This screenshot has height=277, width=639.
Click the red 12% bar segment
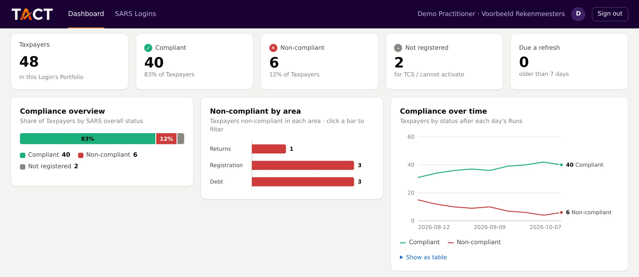tap(166, 139)
